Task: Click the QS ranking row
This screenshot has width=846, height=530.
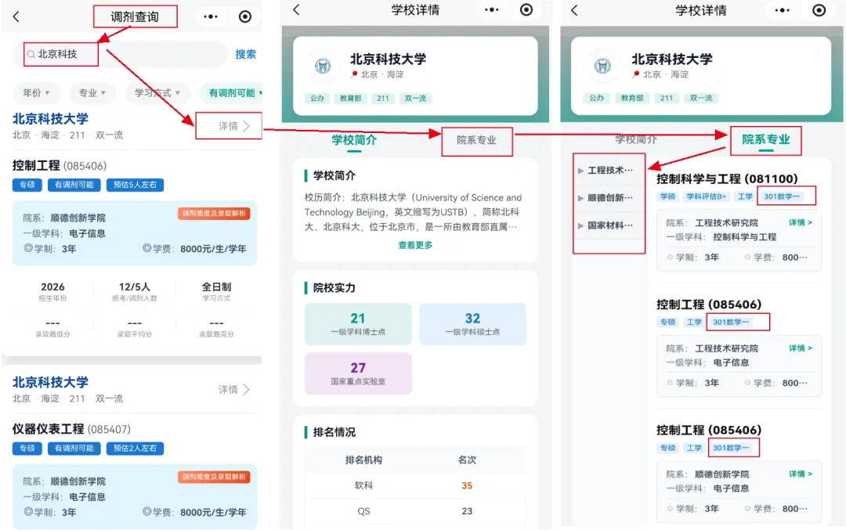Action: click(415, 511)
